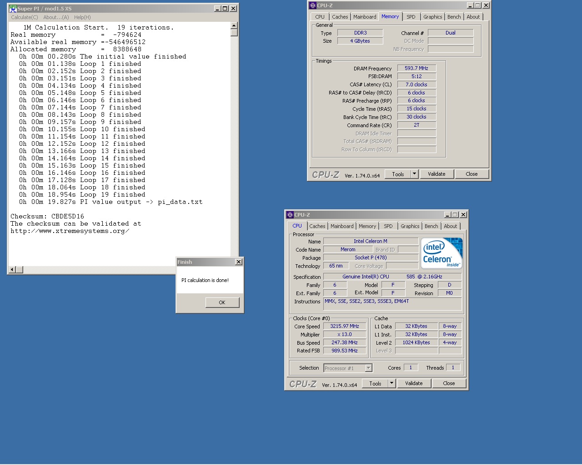Switch to CPU tab in Memory CPU-Z window
Viewport: 582px width, 465px height.
(320, 17)
